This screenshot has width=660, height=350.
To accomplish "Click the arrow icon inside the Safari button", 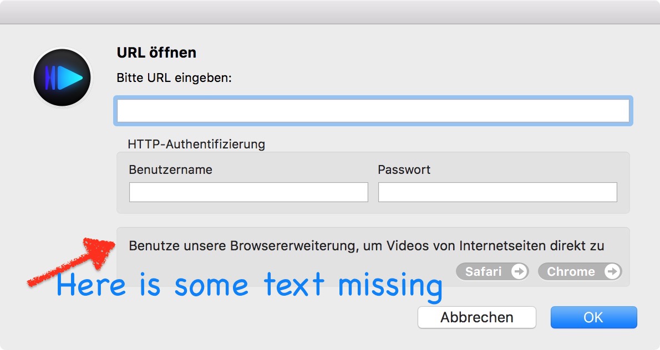I will (518, 271).
